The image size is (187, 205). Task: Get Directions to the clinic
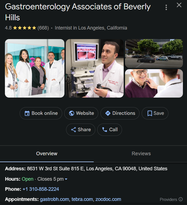pyautogui.click(x=120, y=113)
